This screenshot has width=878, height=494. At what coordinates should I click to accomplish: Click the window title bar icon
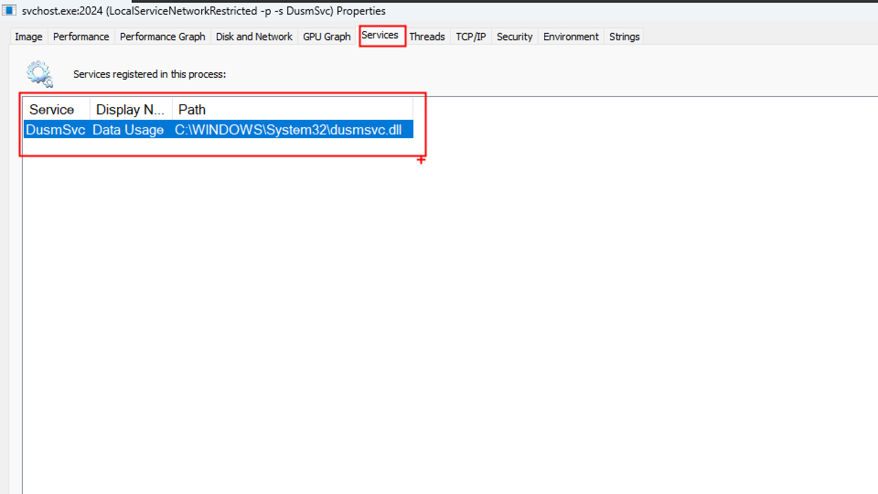[9, 10]
